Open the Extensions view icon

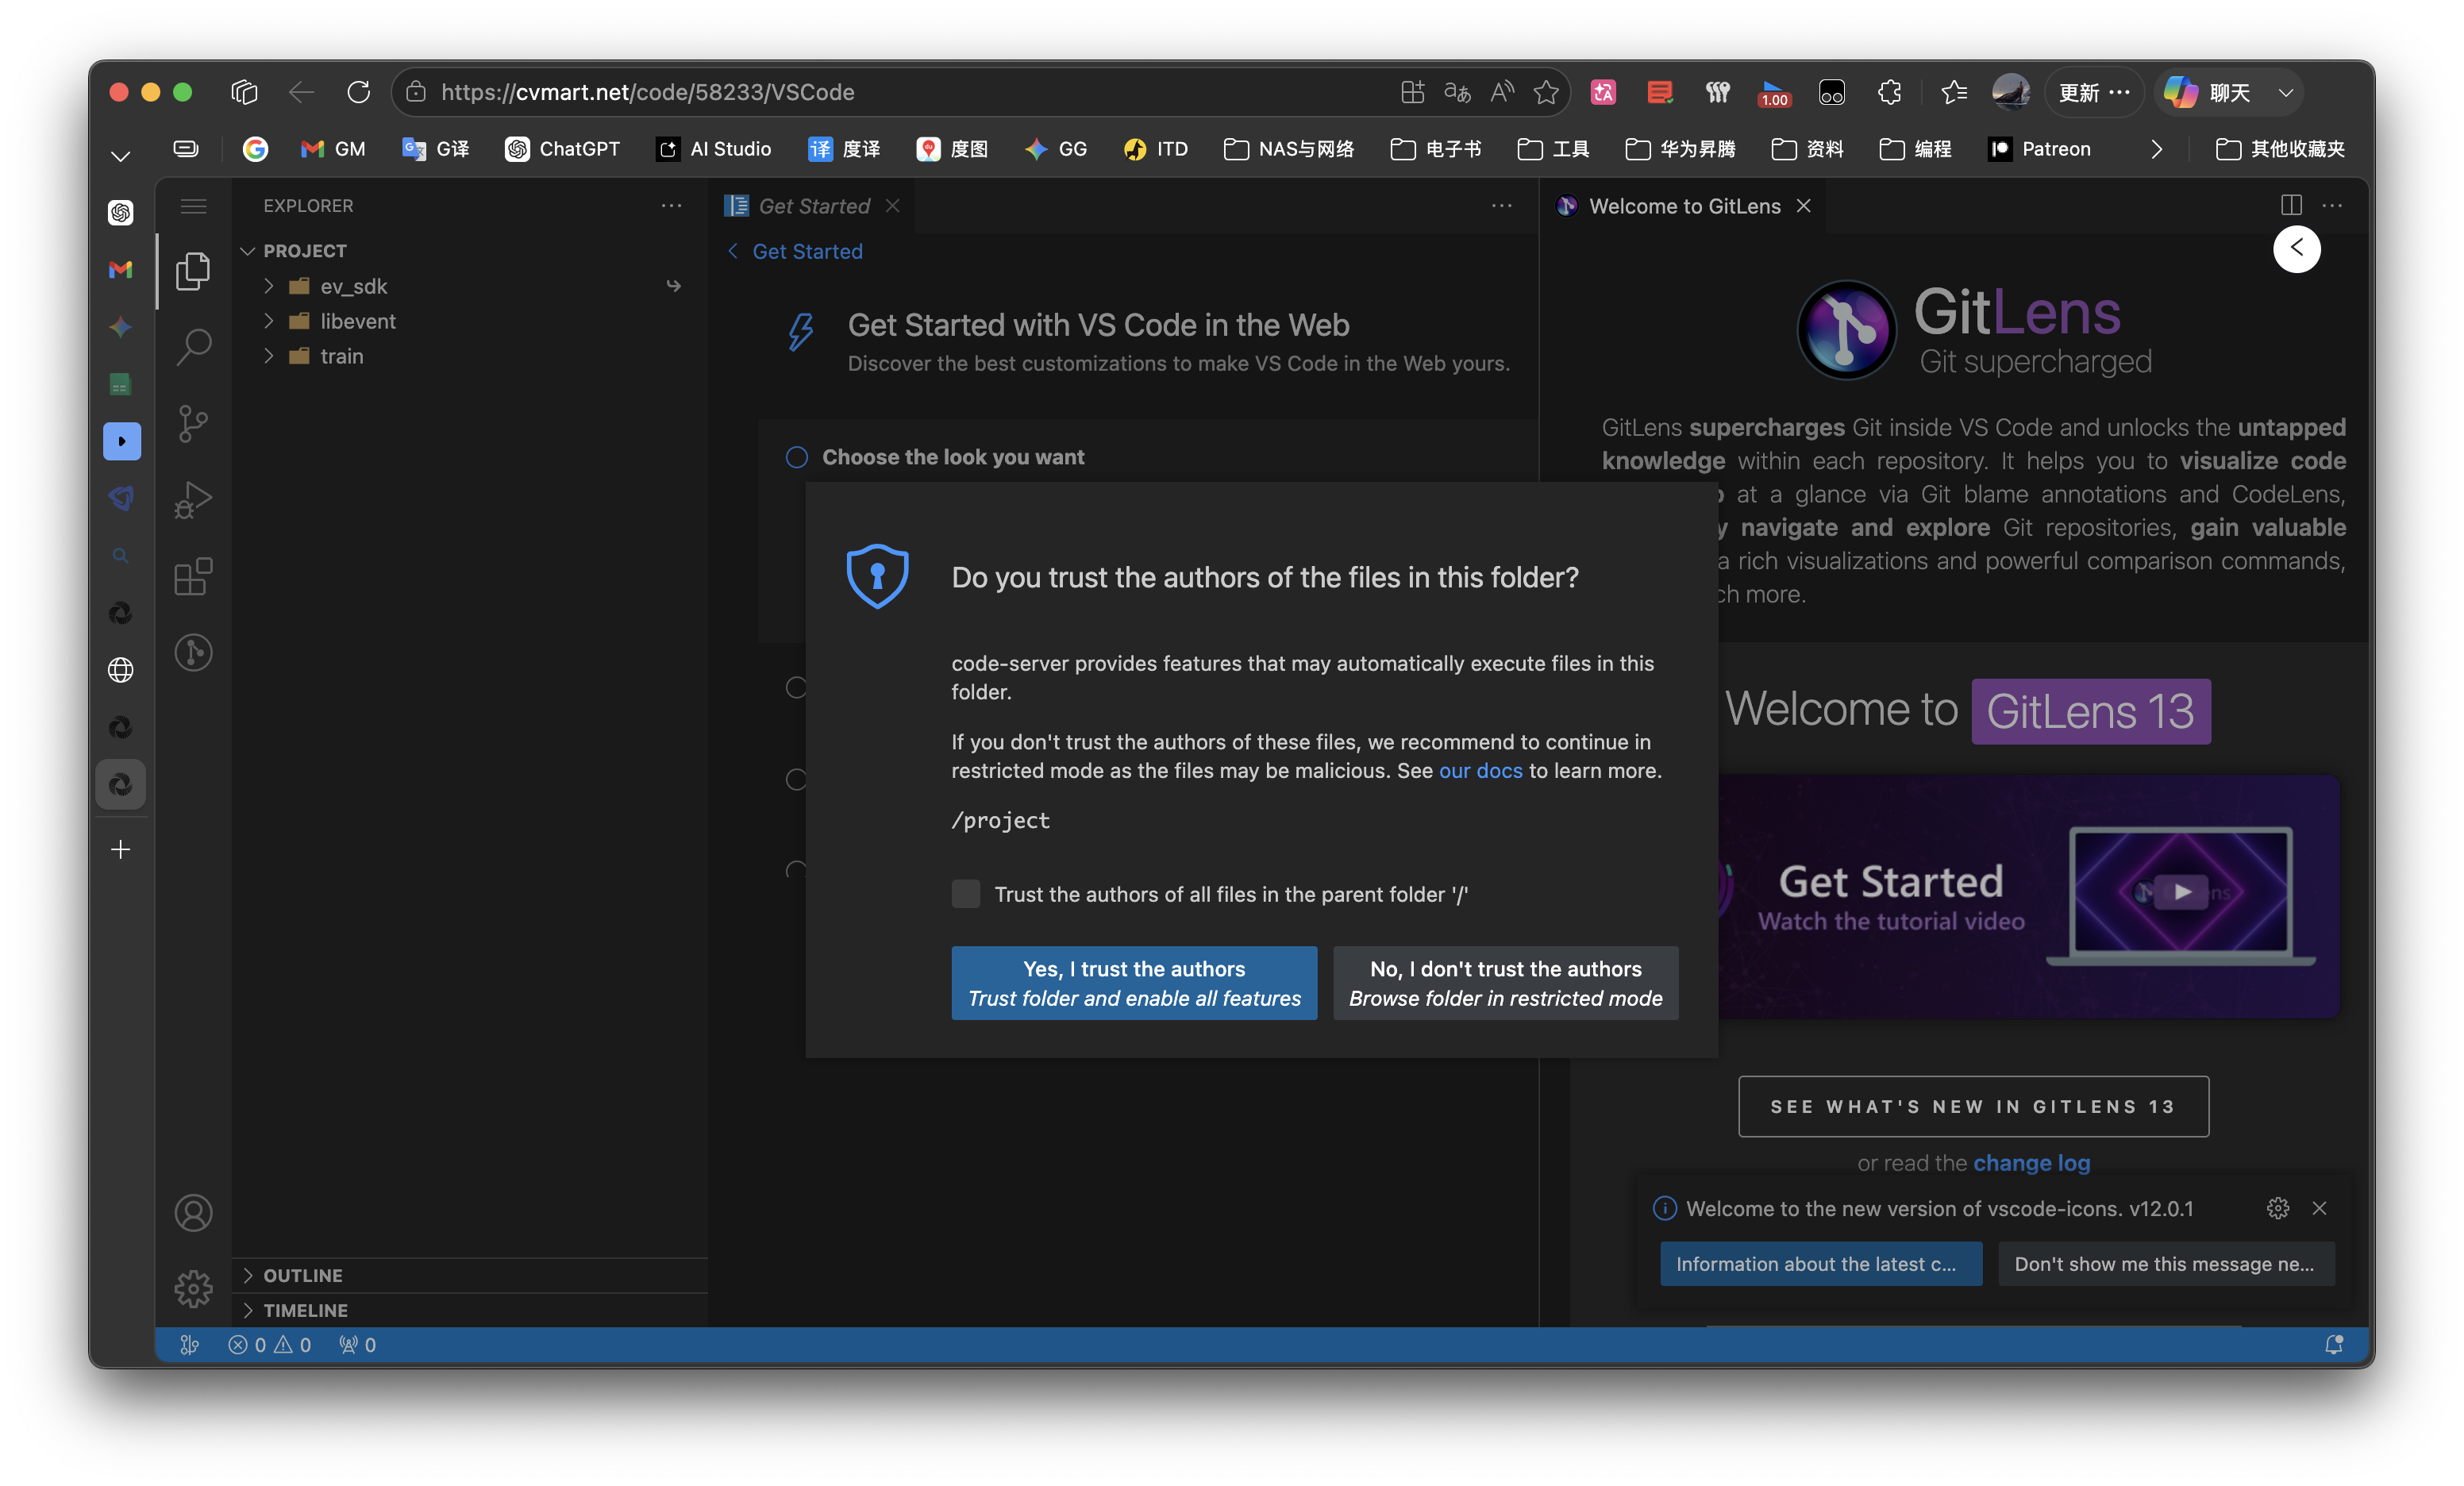(x=193, y=576)
